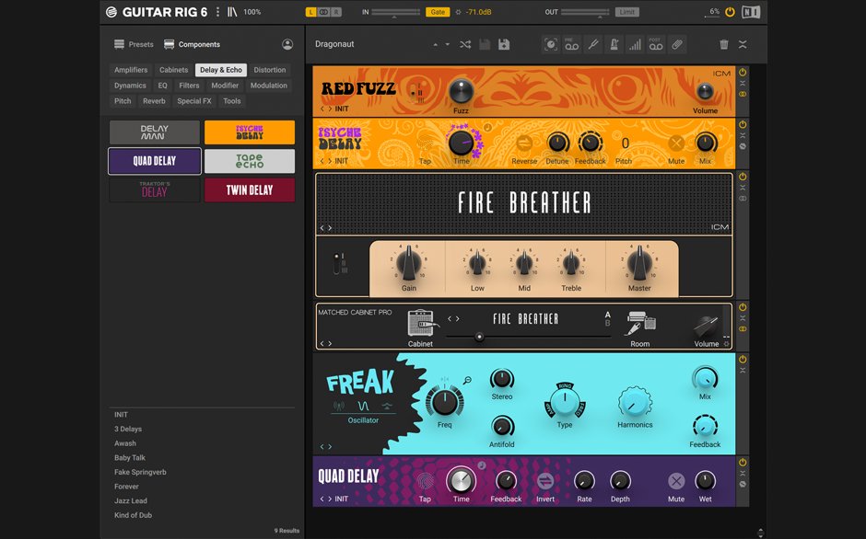Viewport: 866px width, 539px height.
Task: Open the PRE tape deck tool
Action: (x=571, y=44)
